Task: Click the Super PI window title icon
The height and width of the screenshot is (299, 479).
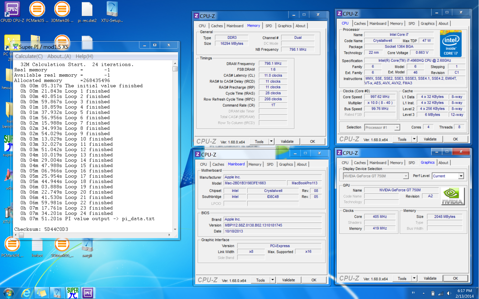Action: pyautogui.click(x=15, y=46)
